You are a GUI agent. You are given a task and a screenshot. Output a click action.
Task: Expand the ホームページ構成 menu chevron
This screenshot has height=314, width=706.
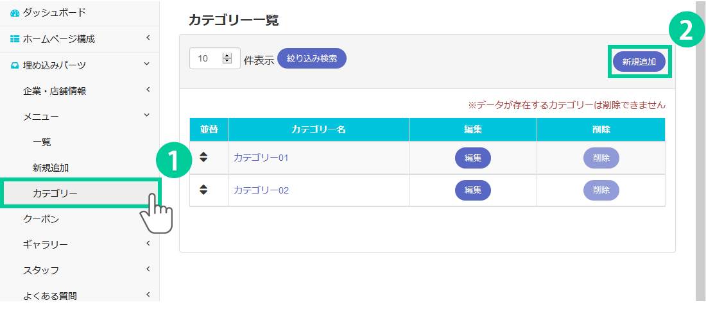click(x=148, y=38)
